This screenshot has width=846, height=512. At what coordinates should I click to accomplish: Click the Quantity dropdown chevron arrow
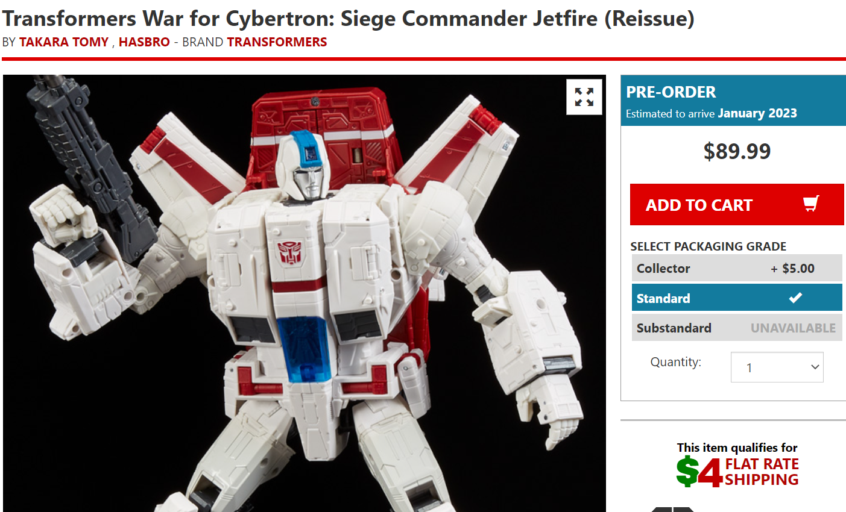(x=815, y=367)
